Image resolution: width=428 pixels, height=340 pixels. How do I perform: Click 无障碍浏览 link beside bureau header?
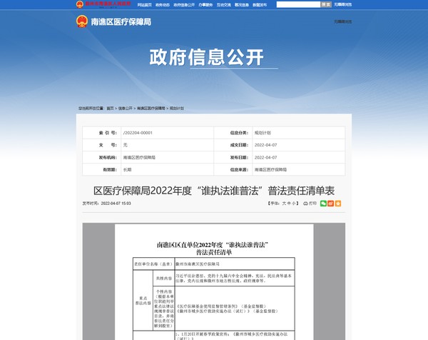(343, 21)
